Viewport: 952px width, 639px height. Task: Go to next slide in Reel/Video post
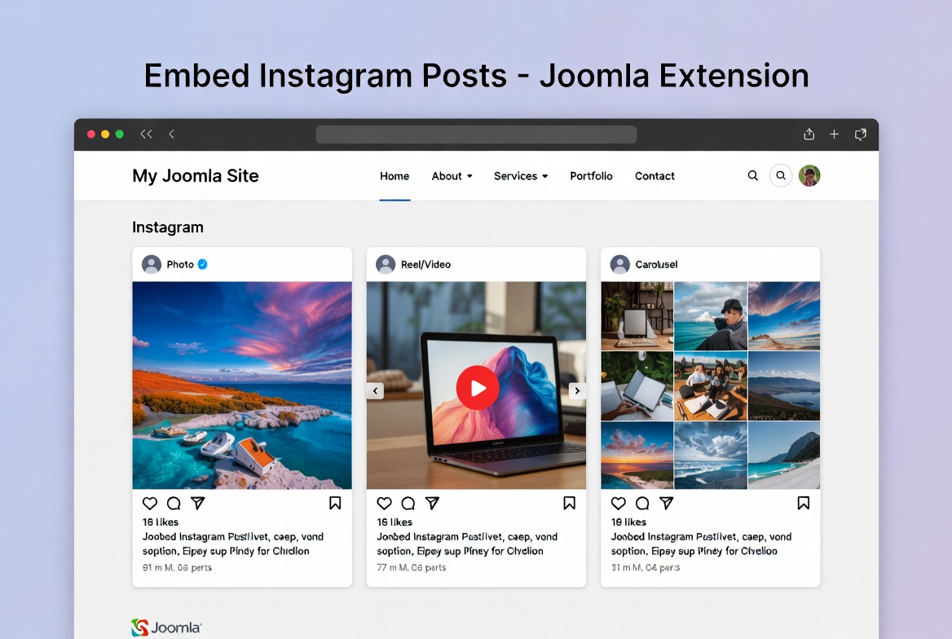tap(577, 390)
